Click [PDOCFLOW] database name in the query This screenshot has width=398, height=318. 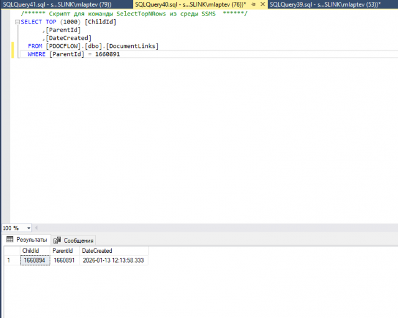click(x=63, y=46)
